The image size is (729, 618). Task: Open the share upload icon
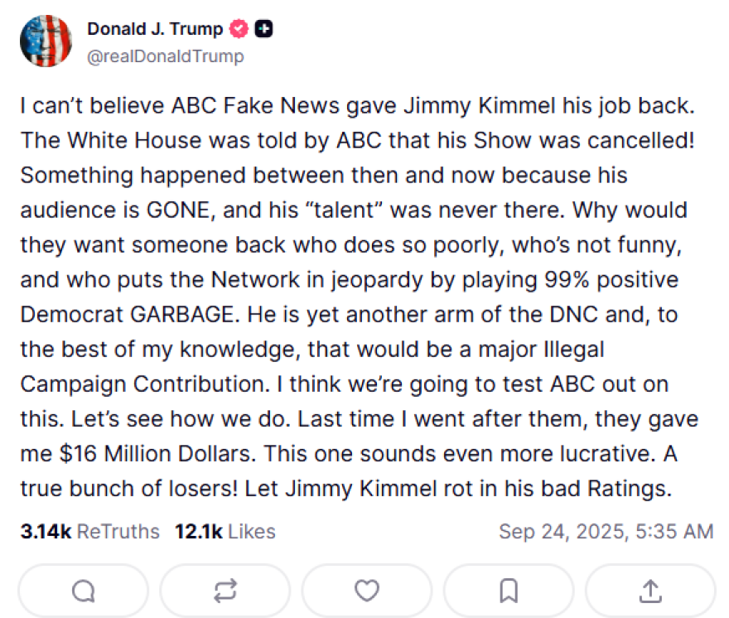click(x=650, y=591)
